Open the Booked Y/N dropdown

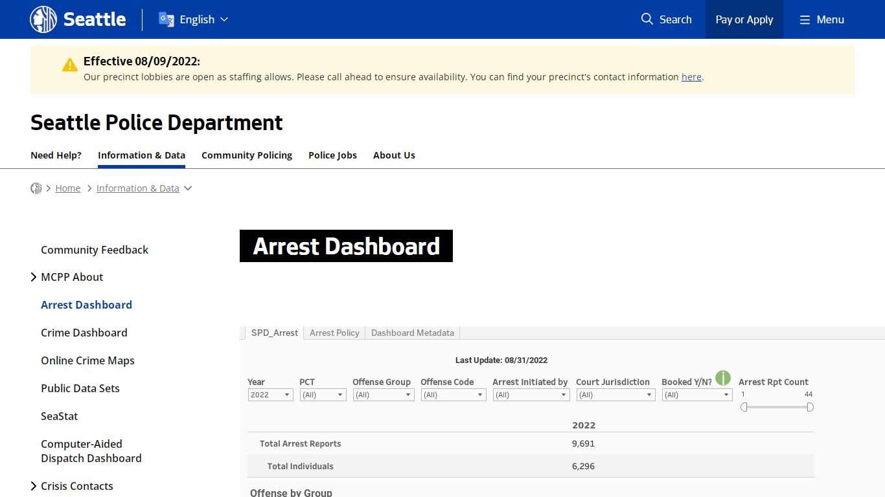697,395
